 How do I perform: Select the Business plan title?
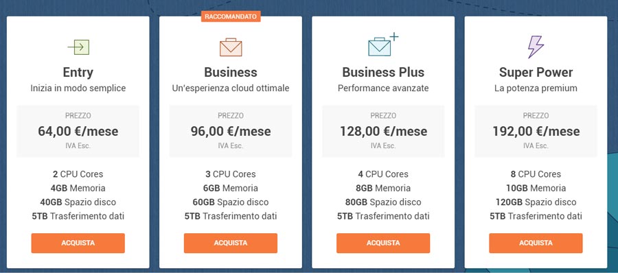pyautogui.click(x=231, y=73)
